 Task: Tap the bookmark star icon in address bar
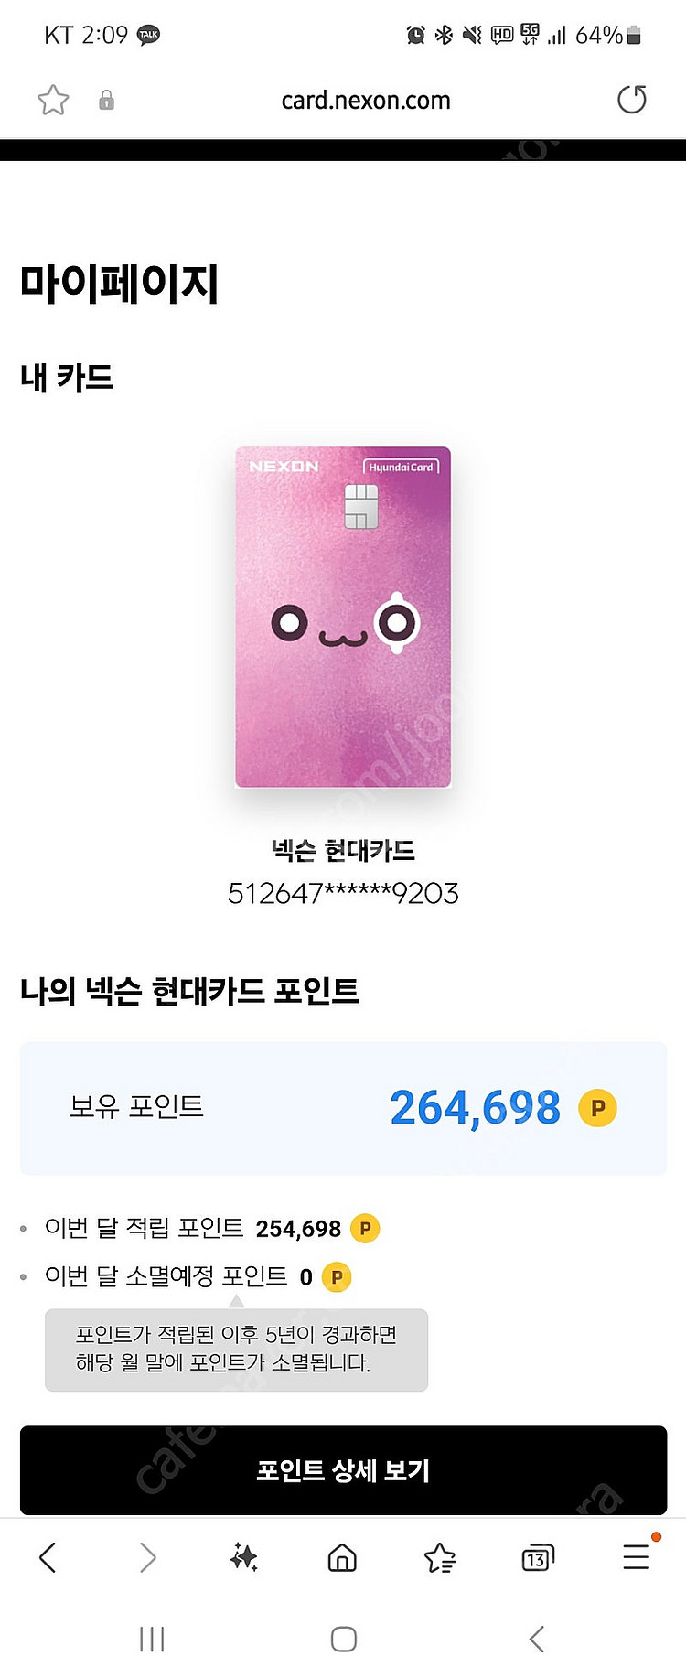(x=53, y=100)
